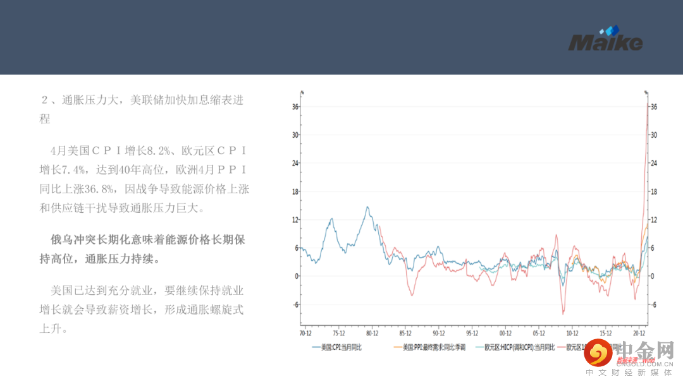The height and width of the screenshot is (384, 683).
Task: Click the x-axis label 20-12
Action: pos(639,333)
